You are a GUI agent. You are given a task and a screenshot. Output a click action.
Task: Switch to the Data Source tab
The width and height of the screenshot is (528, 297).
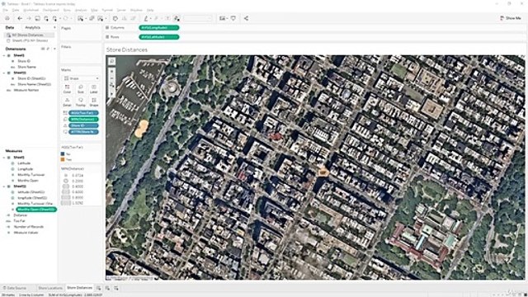tap(15, 288)
